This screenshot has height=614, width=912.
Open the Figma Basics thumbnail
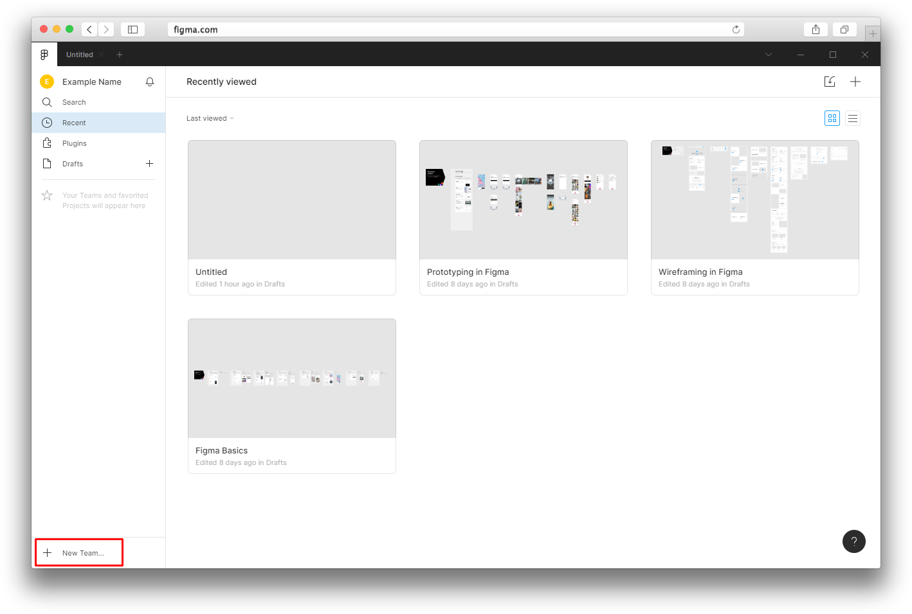tap(292, 378)
